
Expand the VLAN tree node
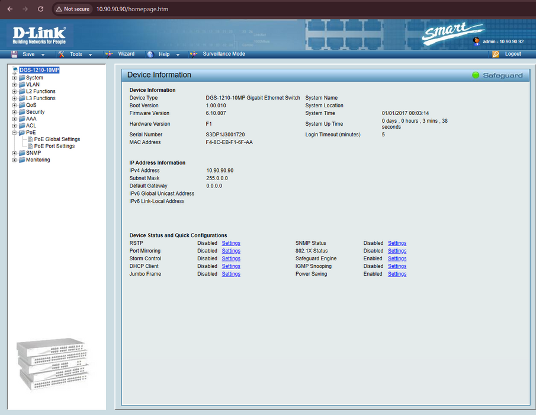pos(14,85)
